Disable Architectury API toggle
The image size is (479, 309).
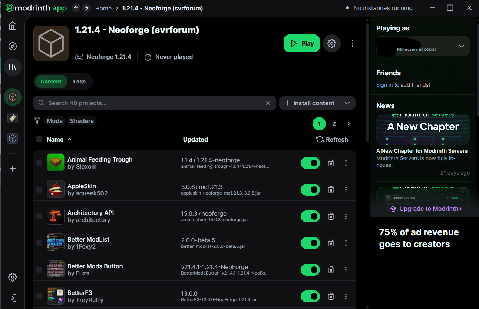[x=310, y=216]
